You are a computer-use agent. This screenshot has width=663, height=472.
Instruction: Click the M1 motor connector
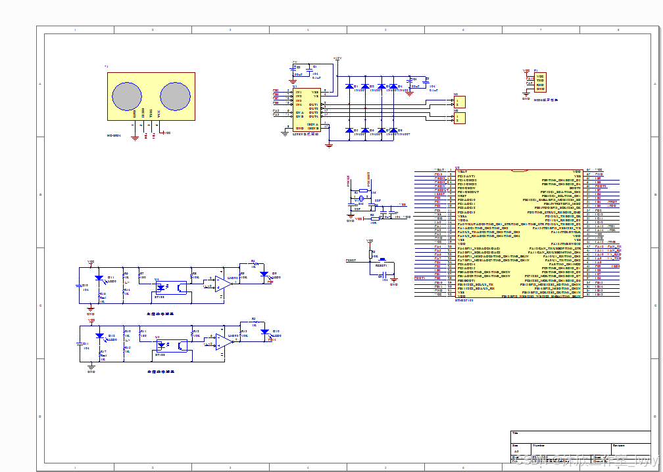tap(459, 102)
